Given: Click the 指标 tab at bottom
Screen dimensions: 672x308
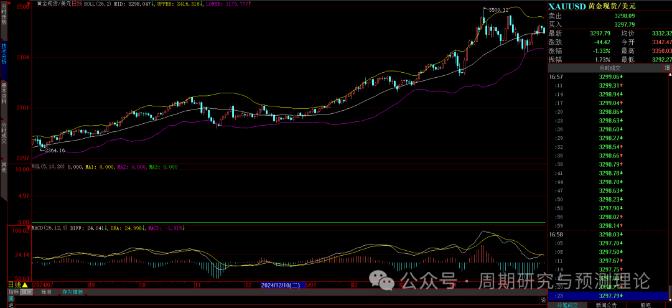Looking at the screenshot, I should pos(12,292).
